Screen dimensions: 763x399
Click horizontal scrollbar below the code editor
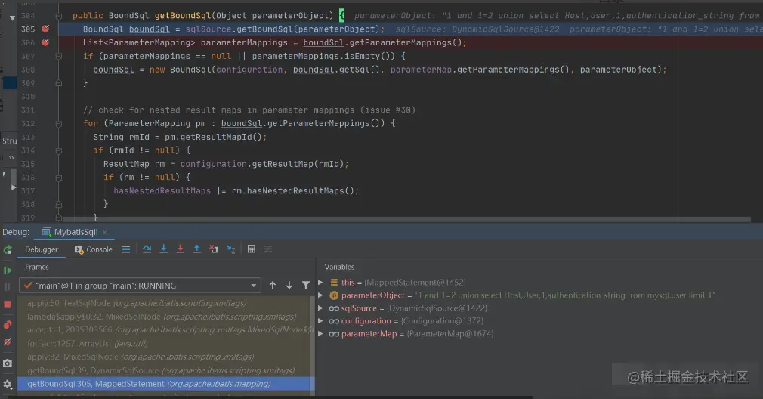coord(406,219)
